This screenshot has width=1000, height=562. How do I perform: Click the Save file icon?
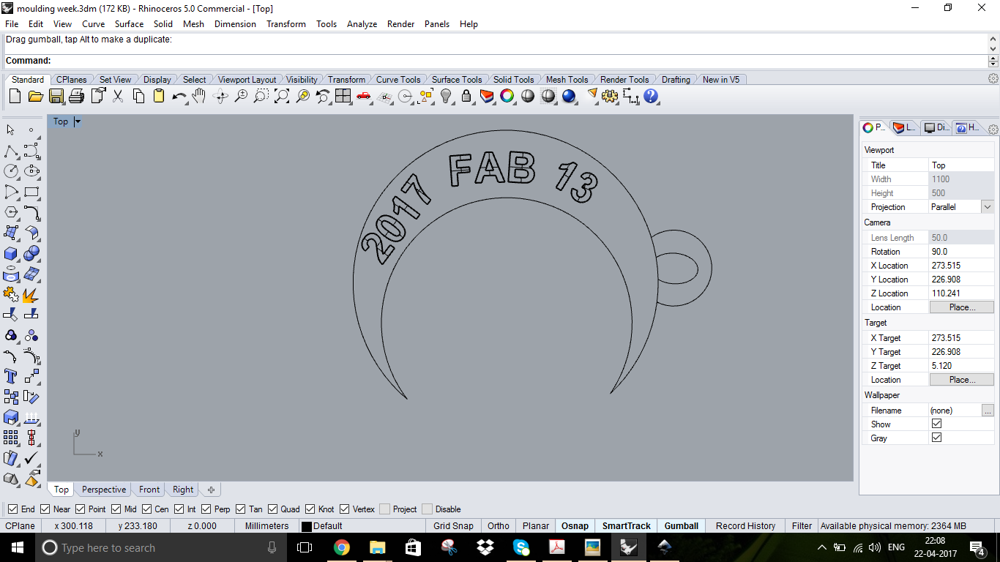[x=56, y=96]
